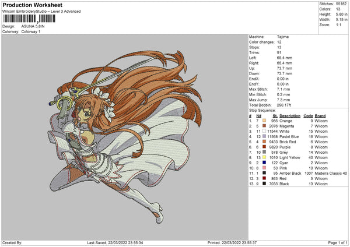Click the Madeira Classic 40 brand entry
The image size is (350, 247).
[x=331, y=172]
